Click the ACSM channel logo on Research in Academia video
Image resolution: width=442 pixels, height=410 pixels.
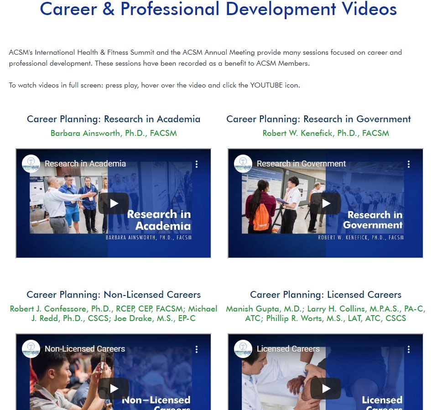point(31,163)
